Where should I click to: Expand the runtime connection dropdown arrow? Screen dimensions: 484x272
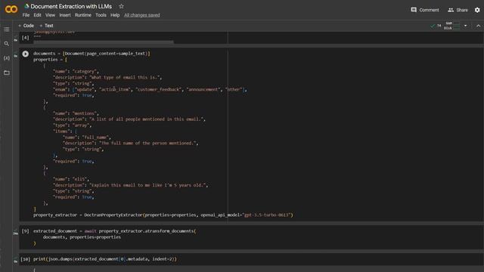466,26
